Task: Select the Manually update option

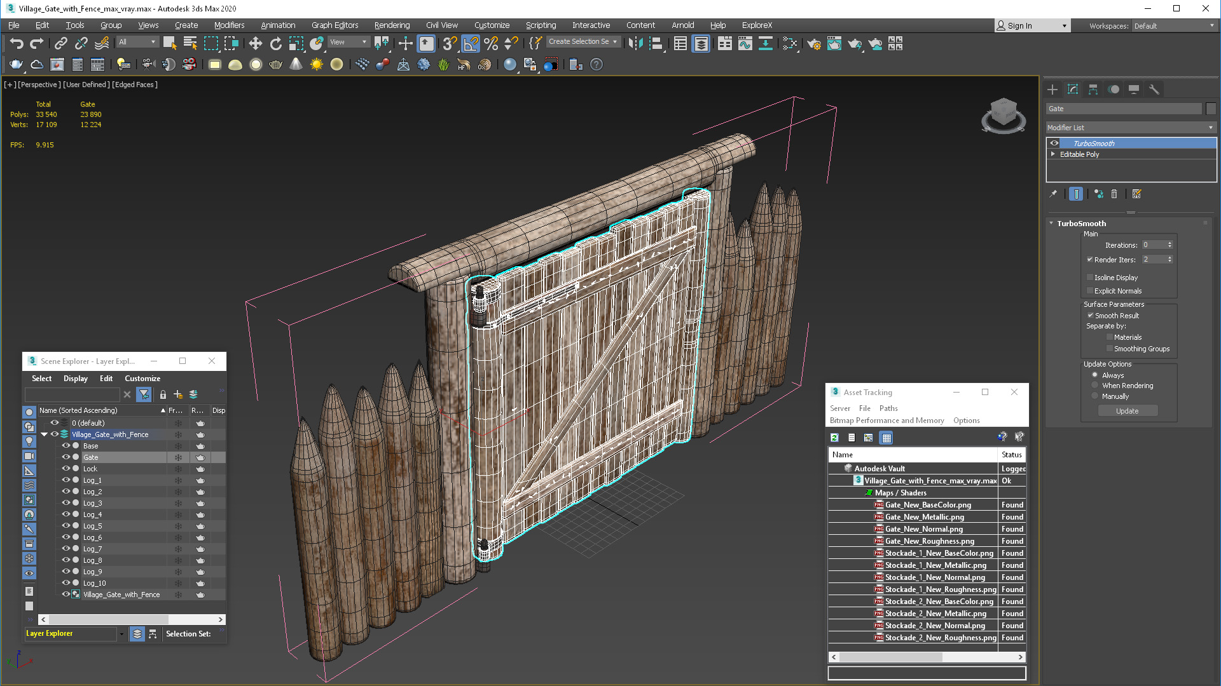Action: pos(1095,396)
